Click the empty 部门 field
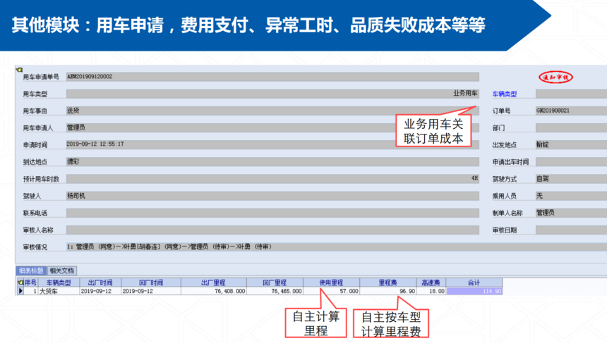 572,127
